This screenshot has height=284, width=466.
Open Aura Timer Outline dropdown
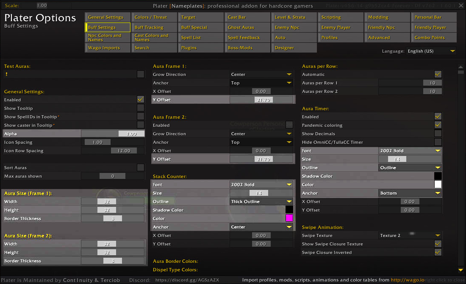410,167
